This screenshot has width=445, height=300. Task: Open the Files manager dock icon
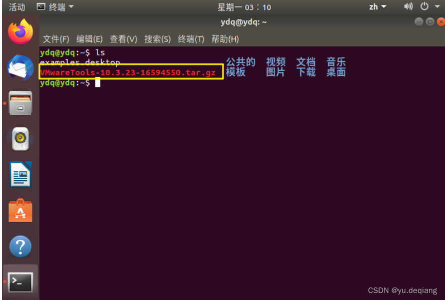(20, 103)
